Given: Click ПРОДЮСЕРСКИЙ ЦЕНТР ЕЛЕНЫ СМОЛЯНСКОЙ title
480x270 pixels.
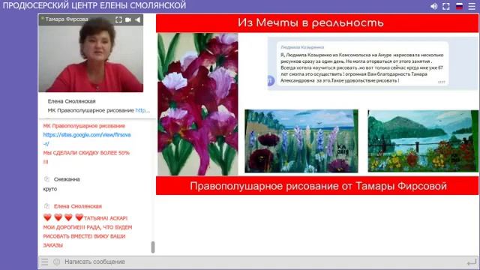Looking at the screenshot, I should [x=94, y=5].
